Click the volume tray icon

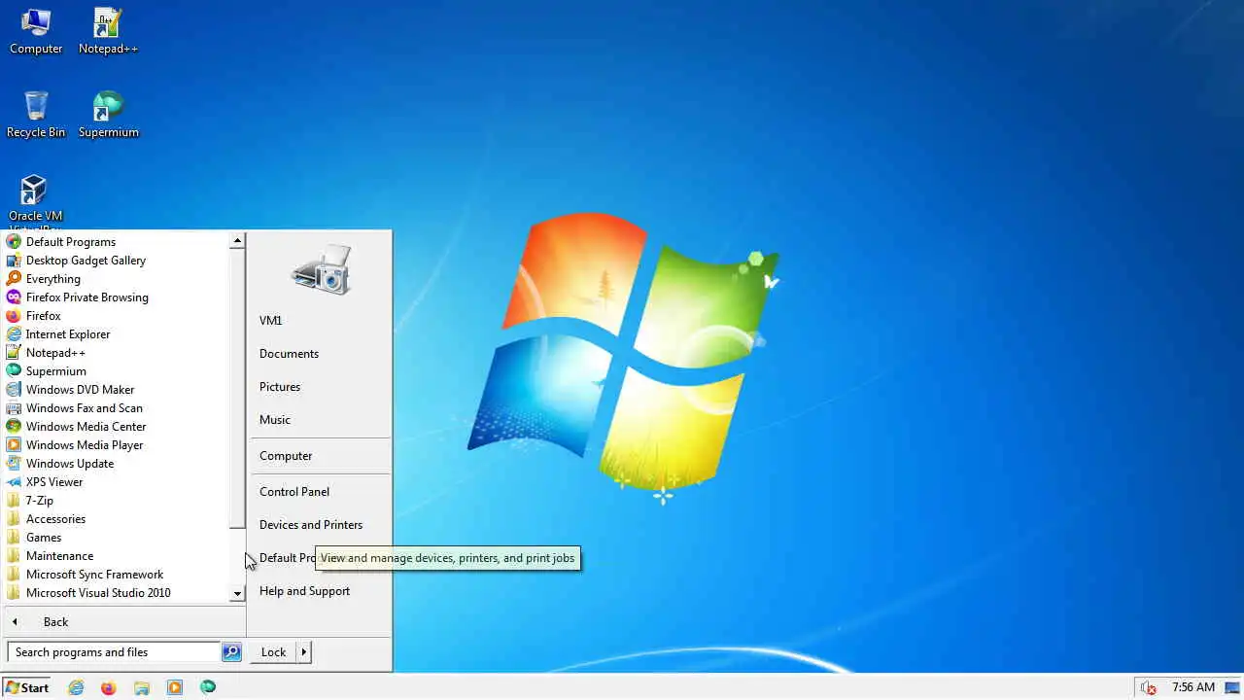point(1149,687)
